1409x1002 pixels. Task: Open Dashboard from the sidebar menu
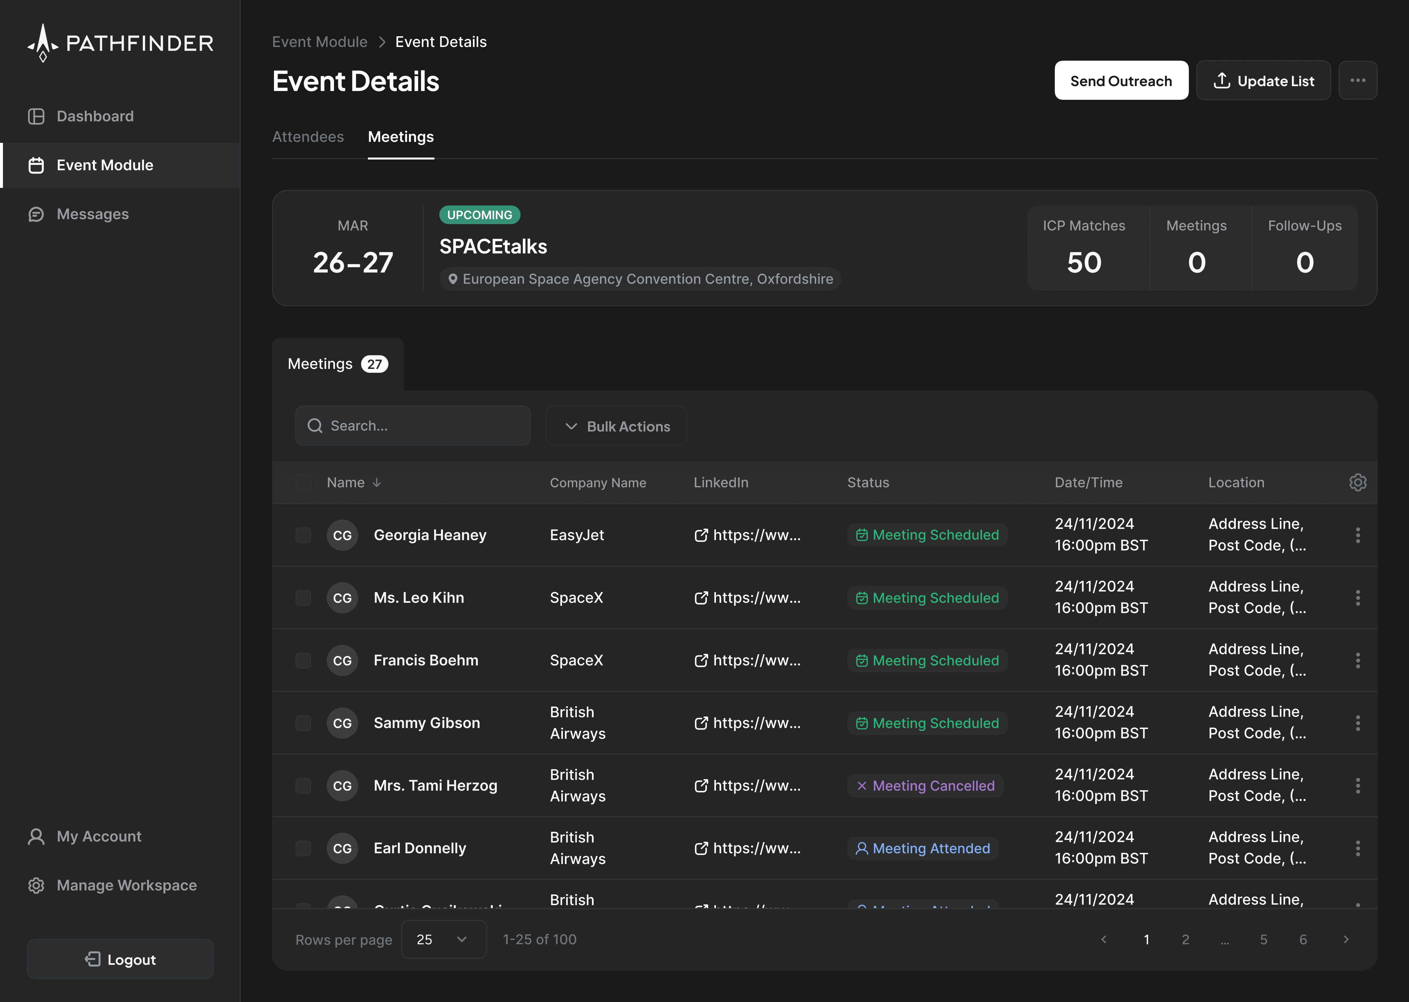[95, 116]
